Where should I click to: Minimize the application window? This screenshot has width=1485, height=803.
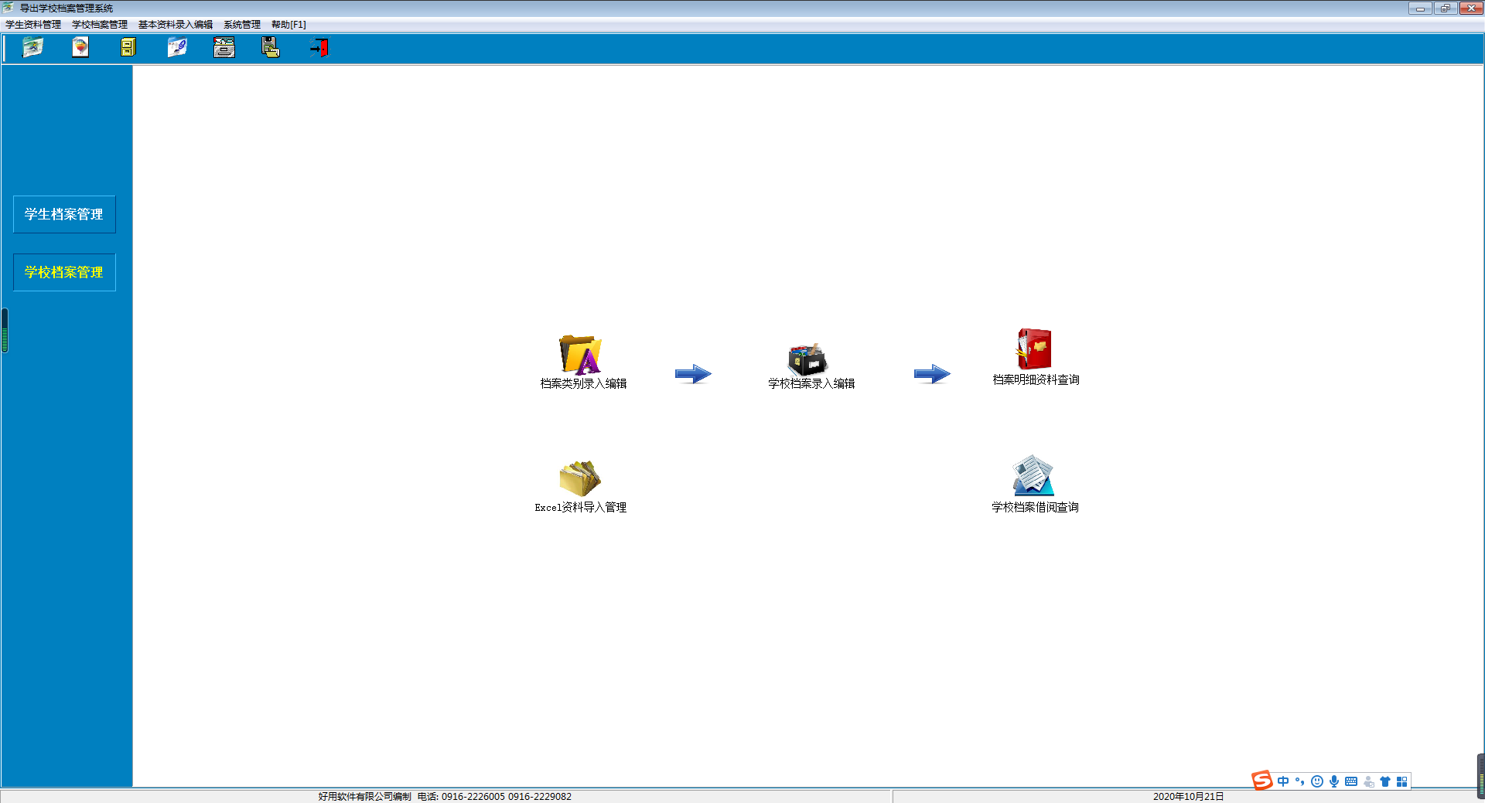tap(1420, 8)
